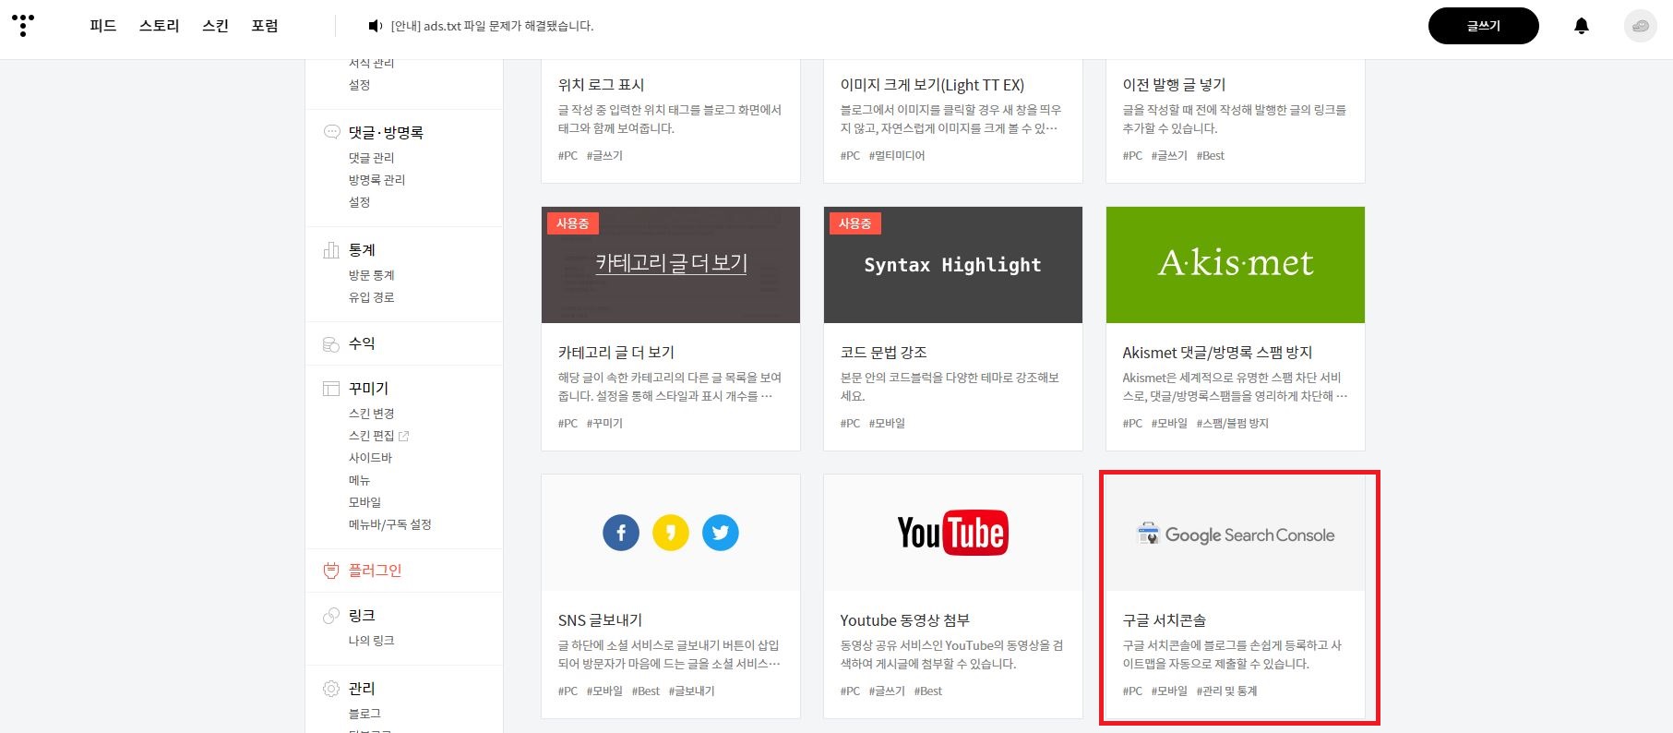The image size is (1673, 733).
Task: Click the Tistory logo icon
Action: point(23,25)
